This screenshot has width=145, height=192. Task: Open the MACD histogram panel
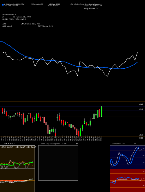tap(17, 180)
